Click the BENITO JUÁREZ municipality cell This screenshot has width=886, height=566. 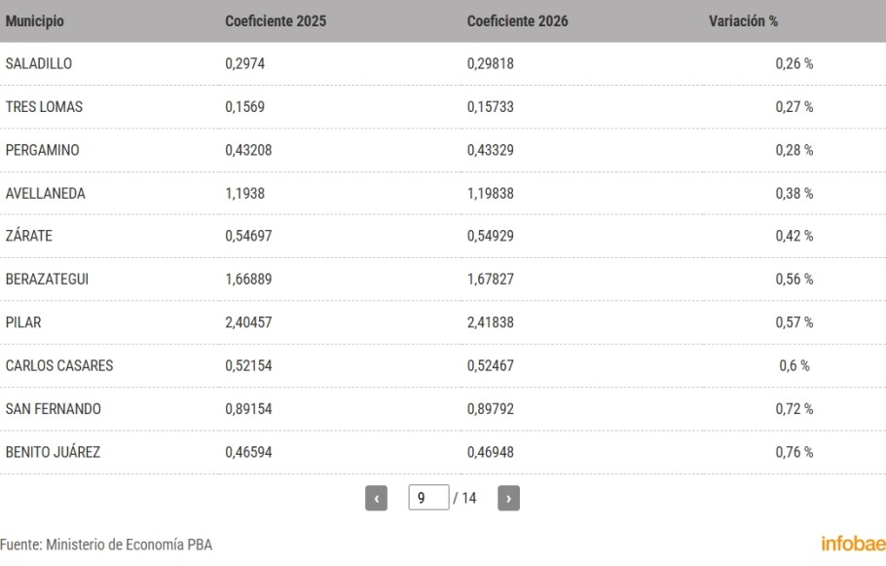tap(53, 451)
